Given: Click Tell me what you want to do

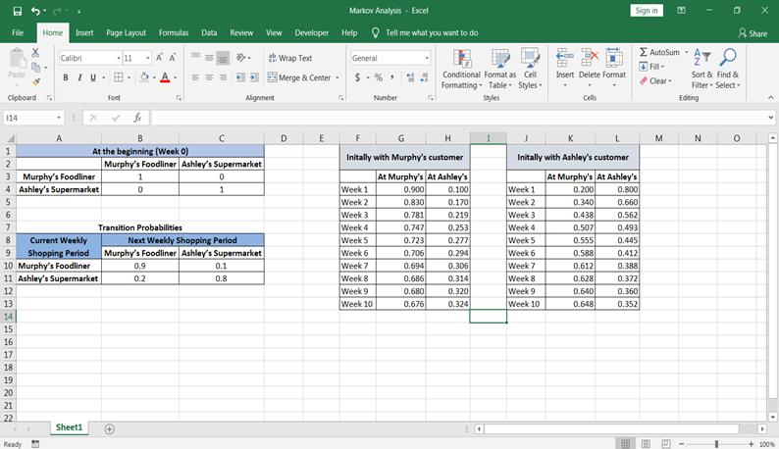Looking at the screenshot, I should coord(432,32).
